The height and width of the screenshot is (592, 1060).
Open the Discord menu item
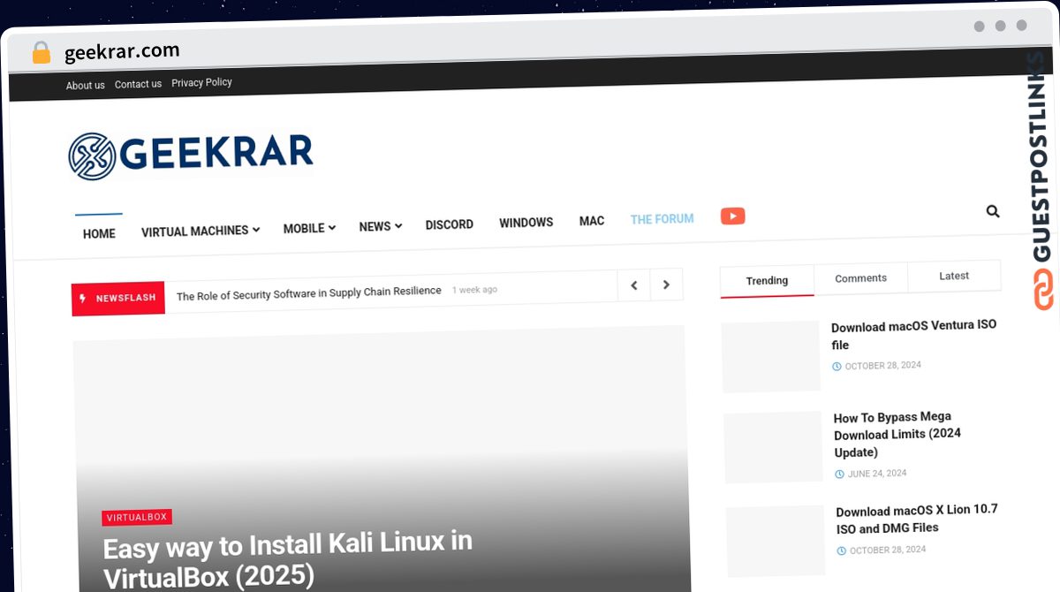(x=450, y=224)
